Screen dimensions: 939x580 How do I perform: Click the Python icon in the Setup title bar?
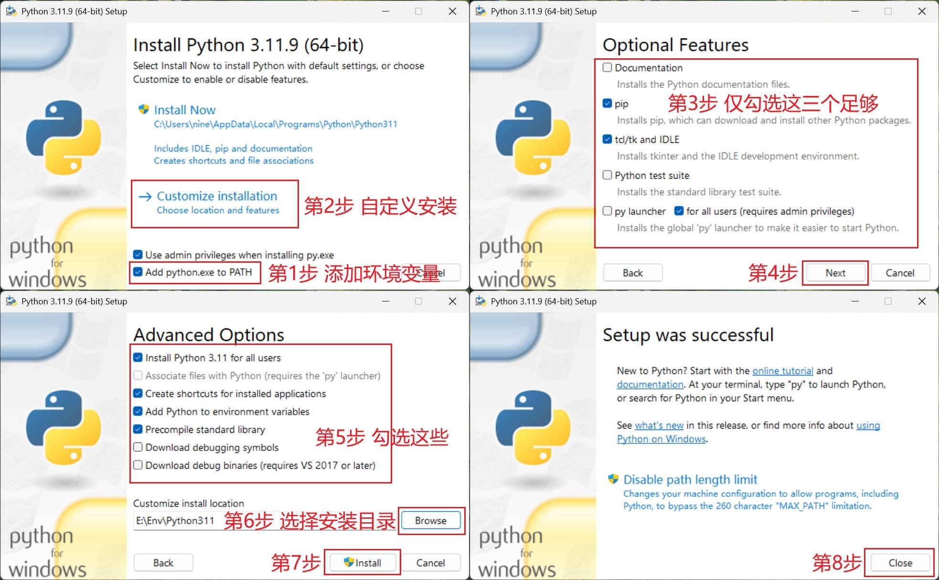coord(10,11)
